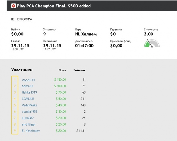This screenshot has height=141, width=177.
Task: Click the $150.00 prize for first place
Action: [x=60, y=80]
